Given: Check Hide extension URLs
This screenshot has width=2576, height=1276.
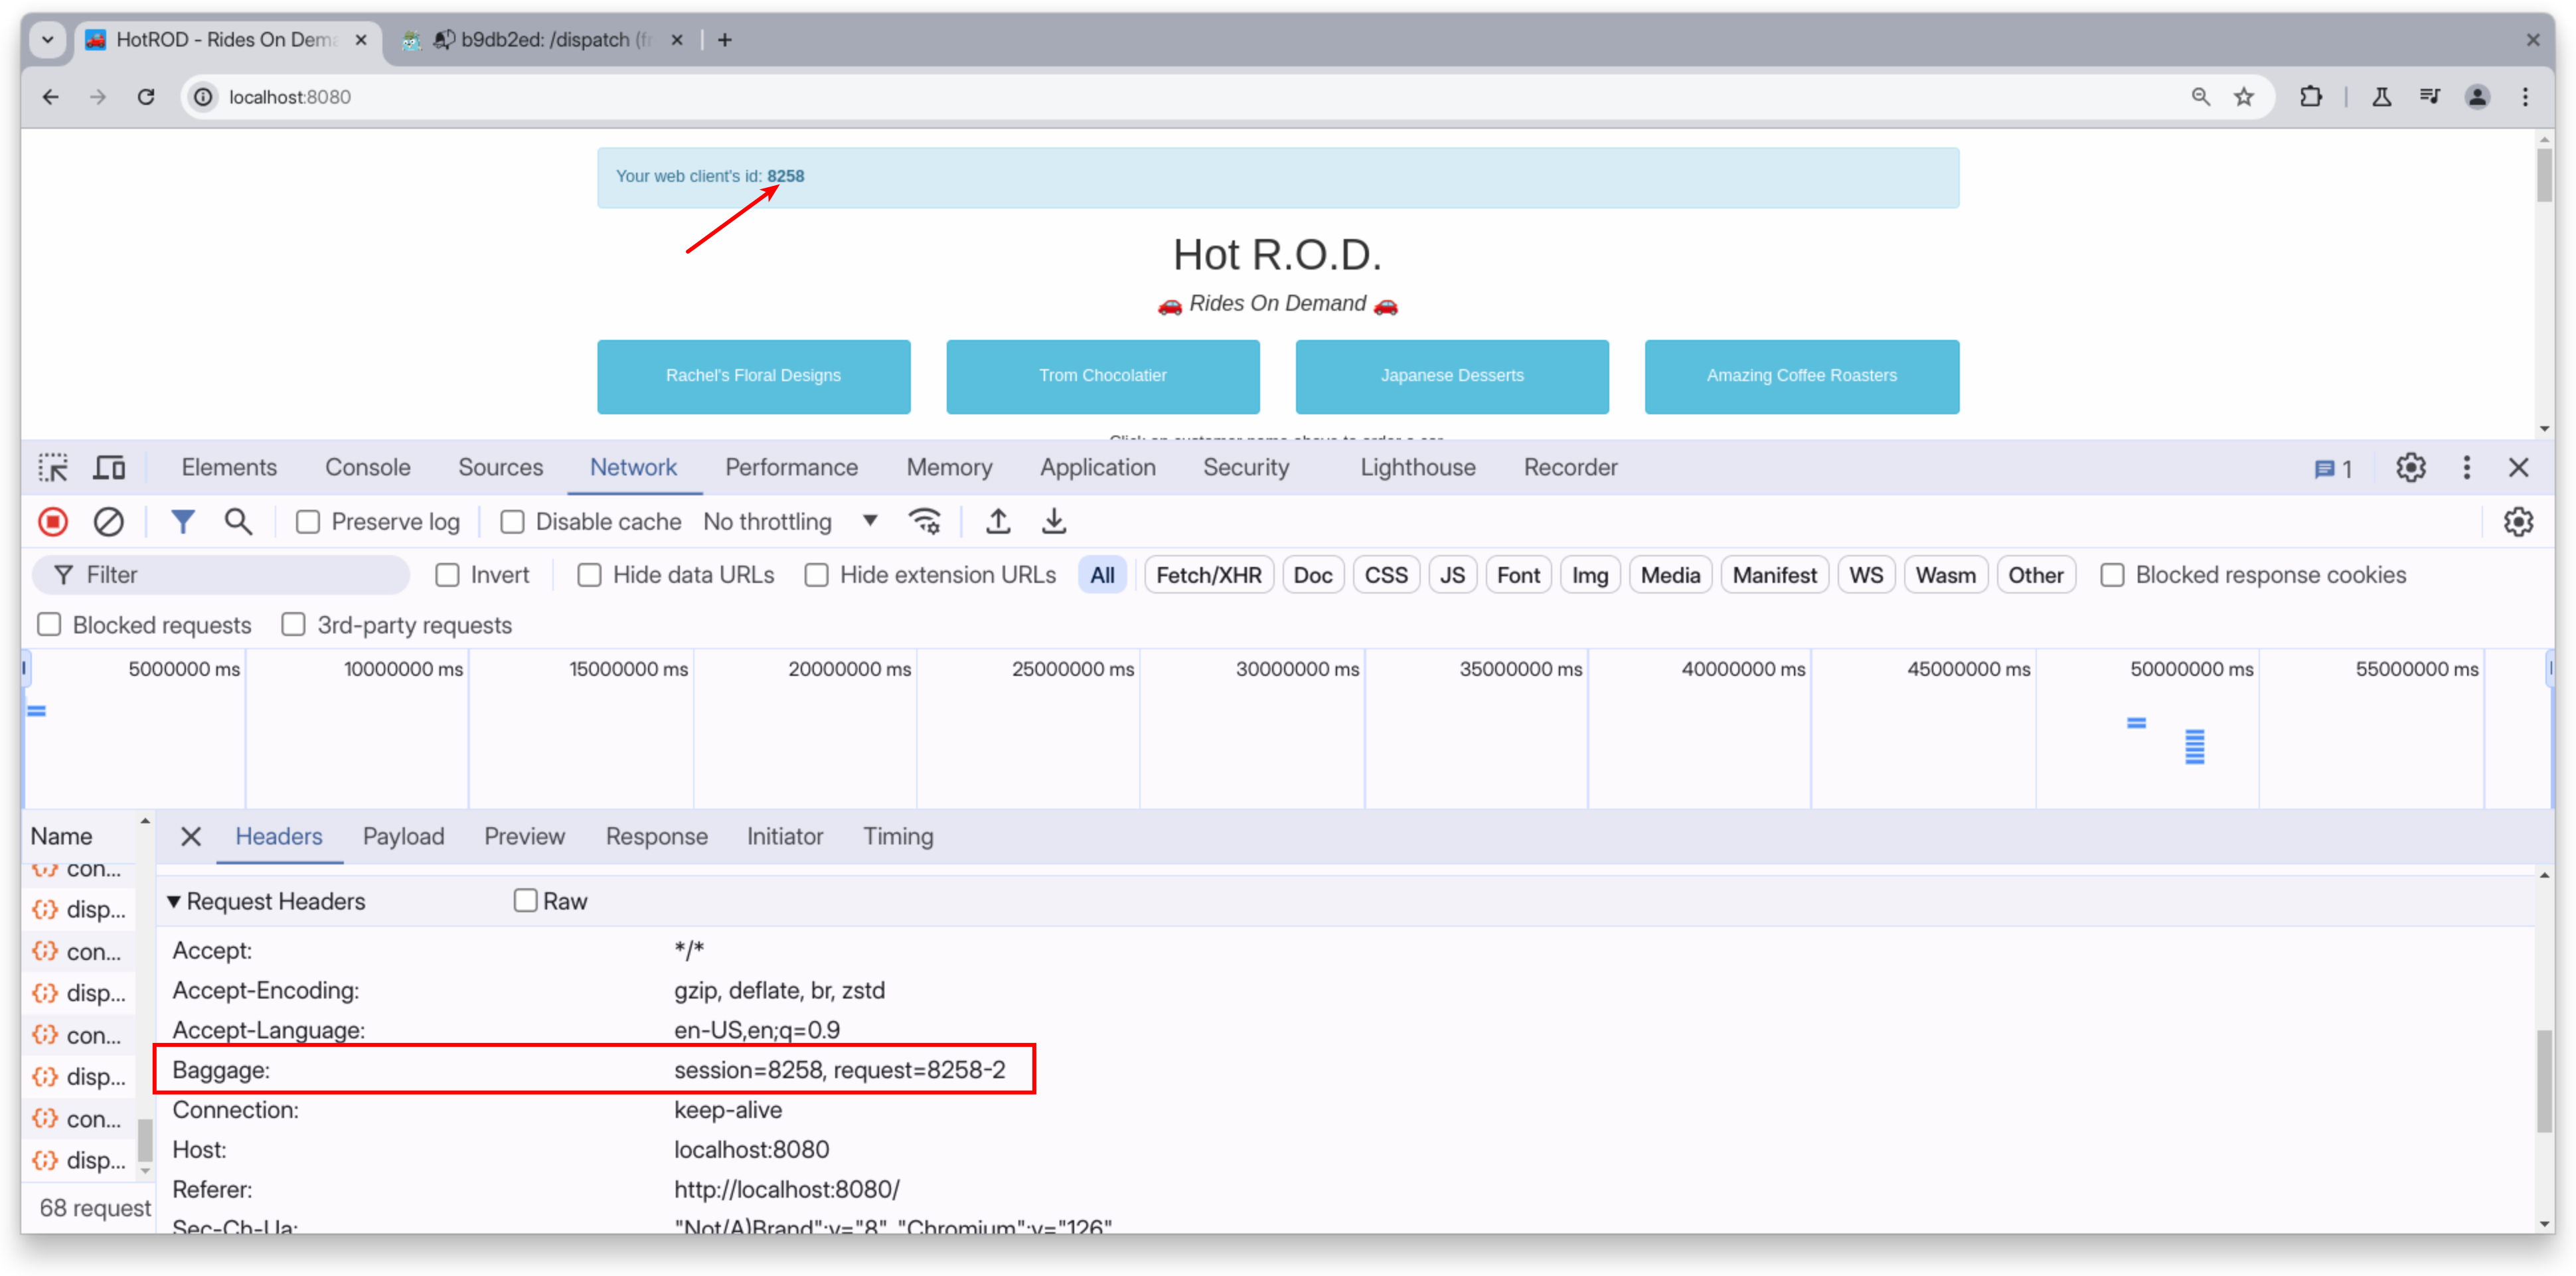Looking at the screenshot, I should click(x=817, y=575).
